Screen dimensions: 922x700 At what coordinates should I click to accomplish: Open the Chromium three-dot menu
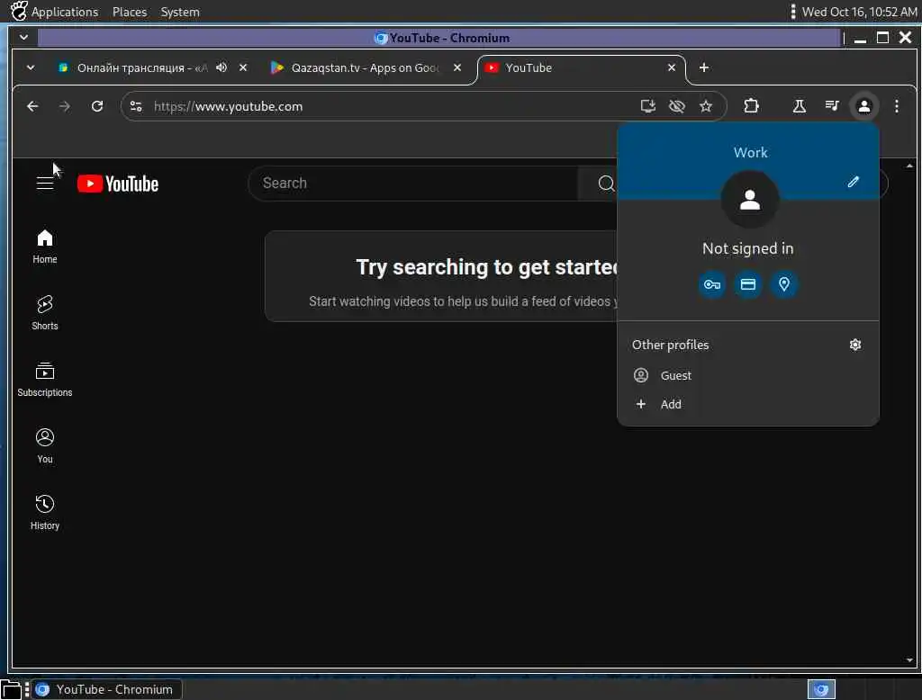pos(896,106)
